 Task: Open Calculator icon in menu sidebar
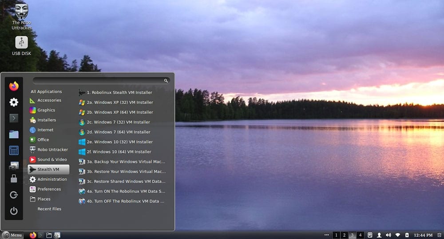pos(14,150)
